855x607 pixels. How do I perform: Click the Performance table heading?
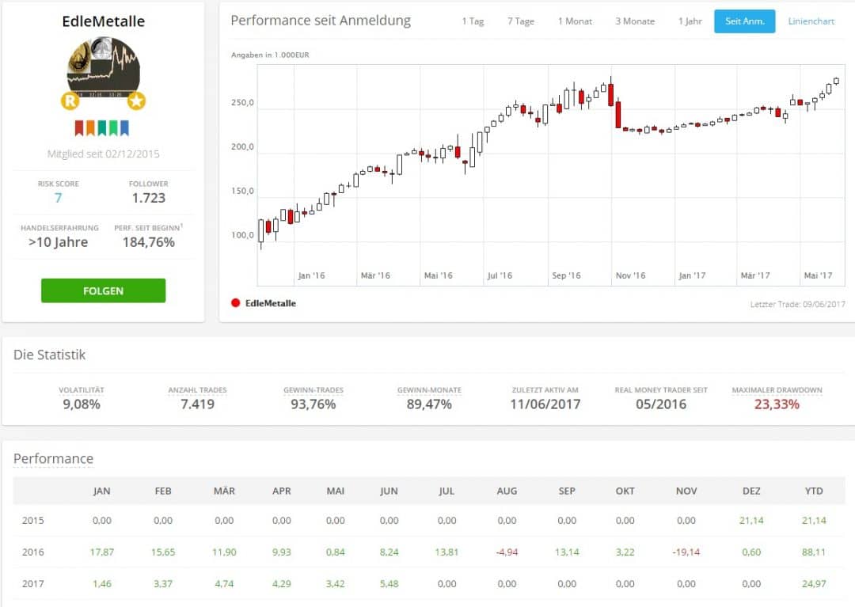pyautogui.click(x=53, y=459)
